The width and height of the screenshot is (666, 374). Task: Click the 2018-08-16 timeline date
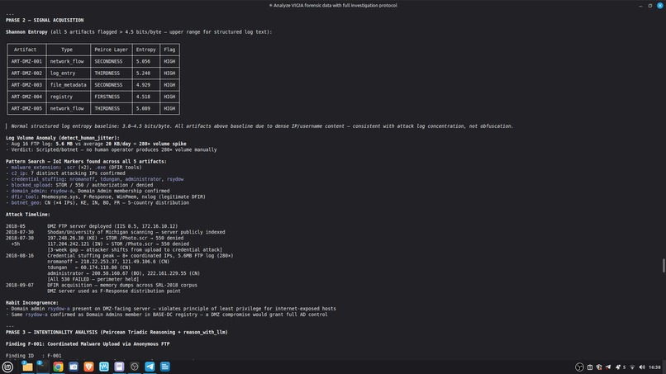pos(20,256)
